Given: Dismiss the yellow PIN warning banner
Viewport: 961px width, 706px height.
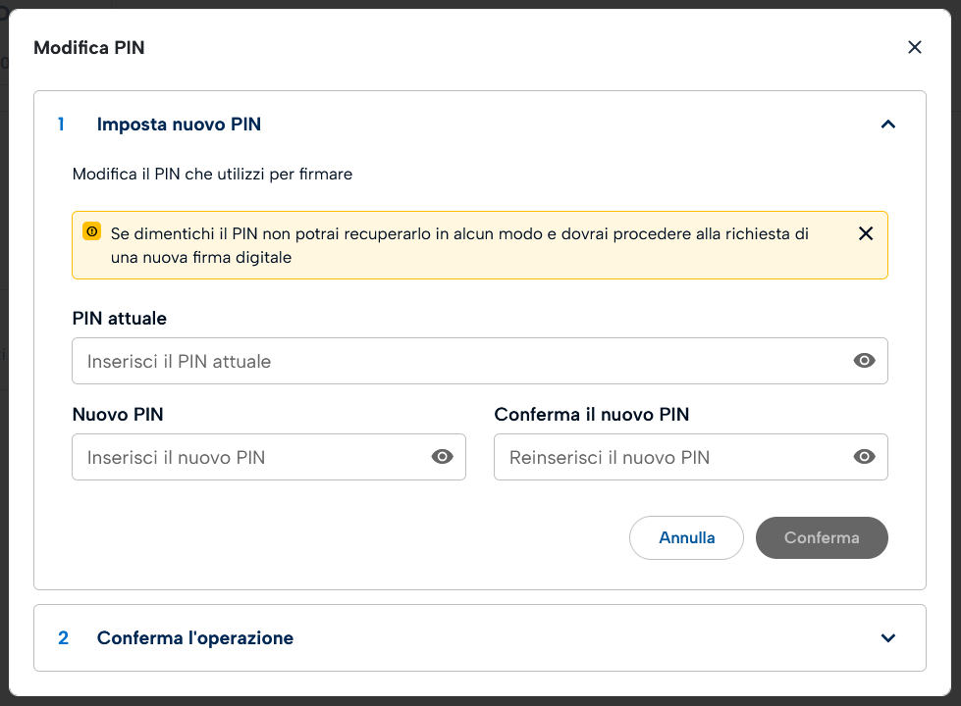Looking at the screenshot, I should click(x=866, y=233).
